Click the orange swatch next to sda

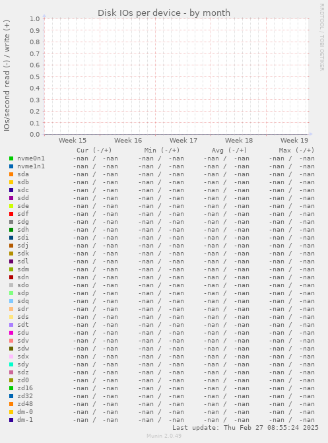tap(11, 174)
